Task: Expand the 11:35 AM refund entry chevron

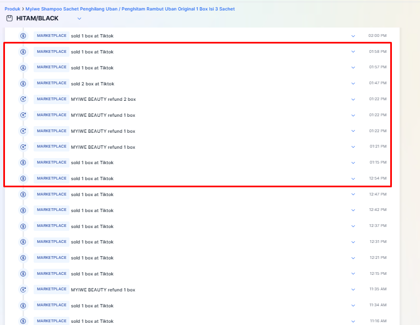Action: (x=353, y=289)
